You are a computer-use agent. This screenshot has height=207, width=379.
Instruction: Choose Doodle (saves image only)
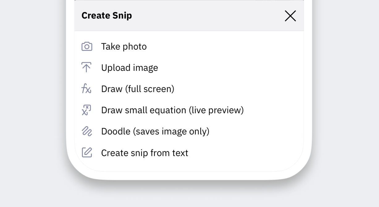(155, 131)
